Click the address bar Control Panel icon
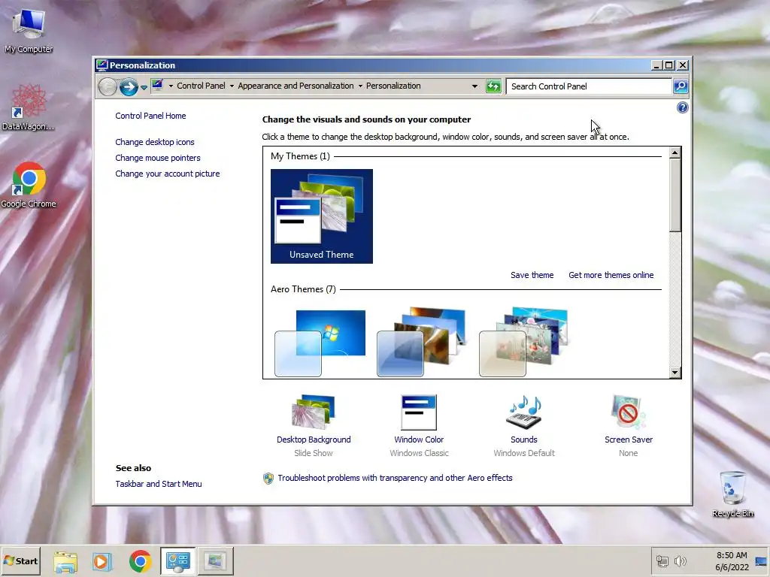The height and width of the screenshot is (577, 770). pyautogui.click(x=157, y=86)
